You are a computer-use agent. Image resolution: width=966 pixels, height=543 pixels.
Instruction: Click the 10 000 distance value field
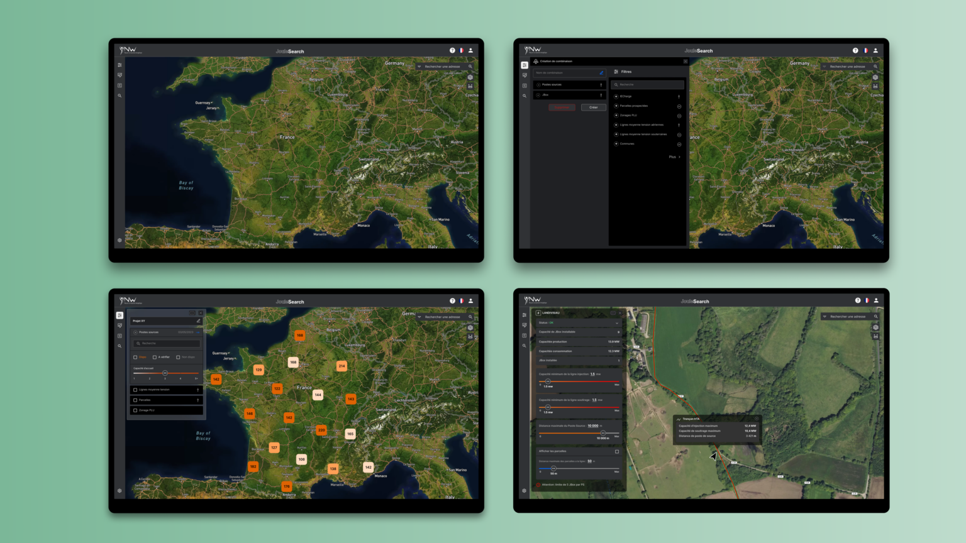pos(593,425)
